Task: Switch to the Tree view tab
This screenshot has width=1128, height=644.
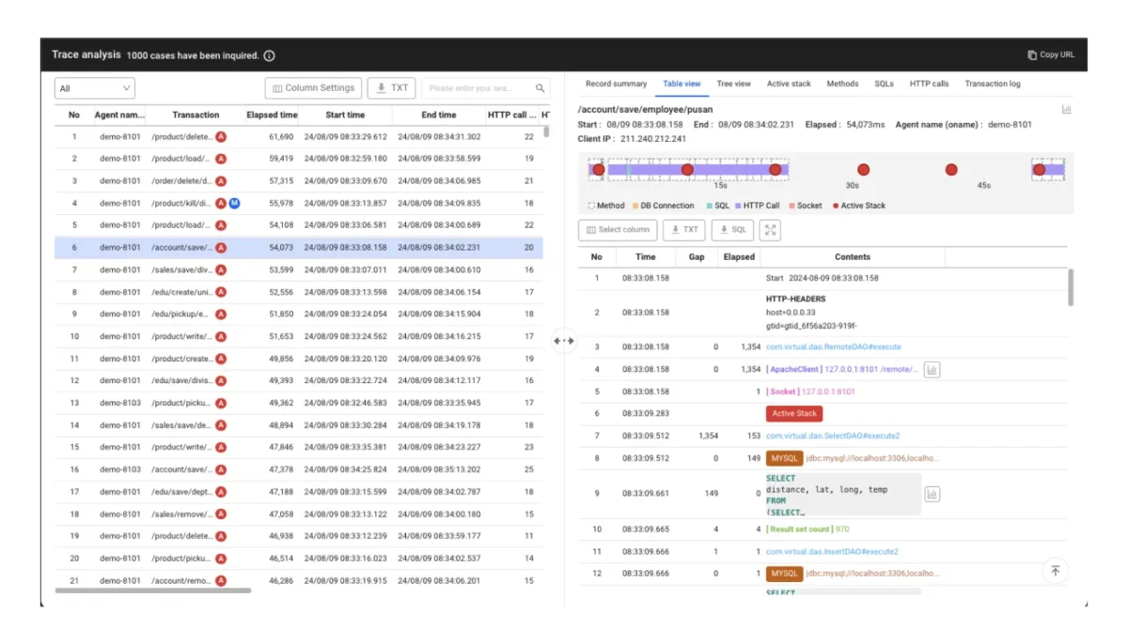Action: pos(733,84)
